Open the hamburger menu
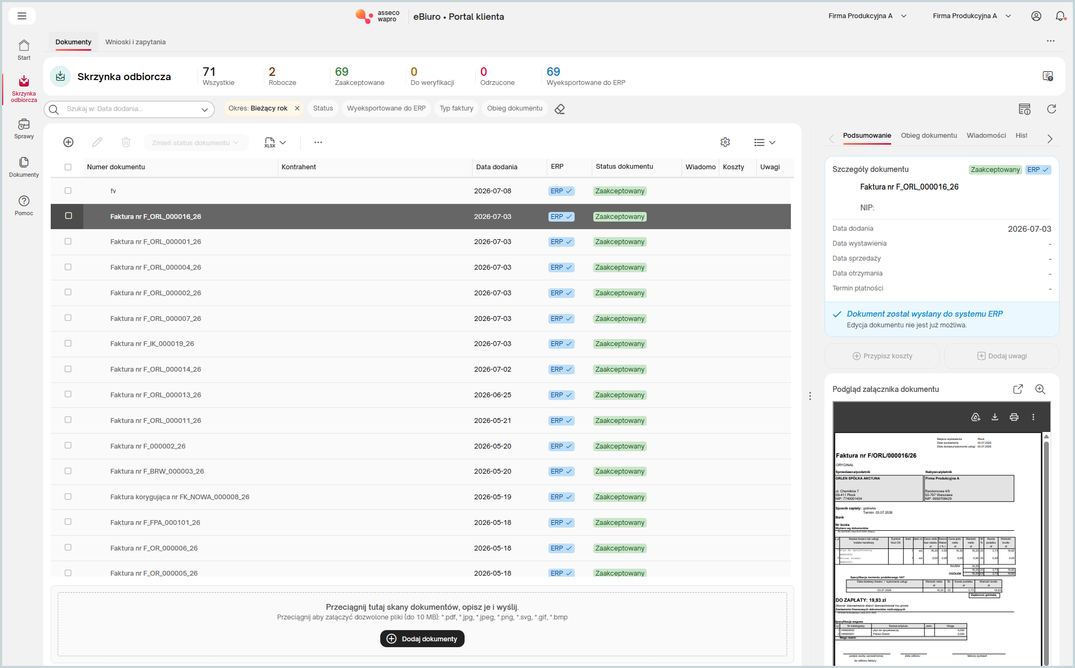Image resolution: width=1075 pixels, height=668 pixels. point(22,16)
